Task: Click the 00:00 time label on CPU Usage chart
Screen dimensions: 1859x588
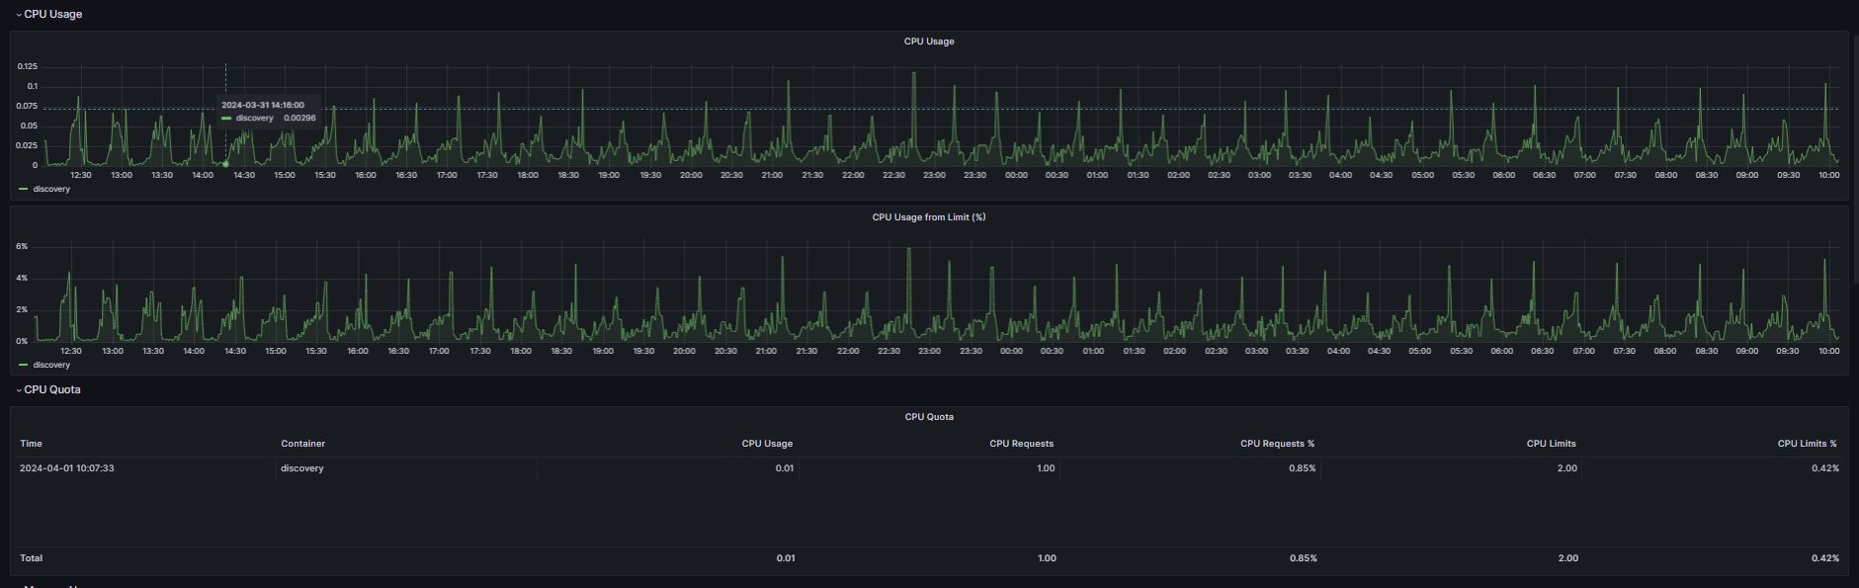Action: tap(1016, 175)
